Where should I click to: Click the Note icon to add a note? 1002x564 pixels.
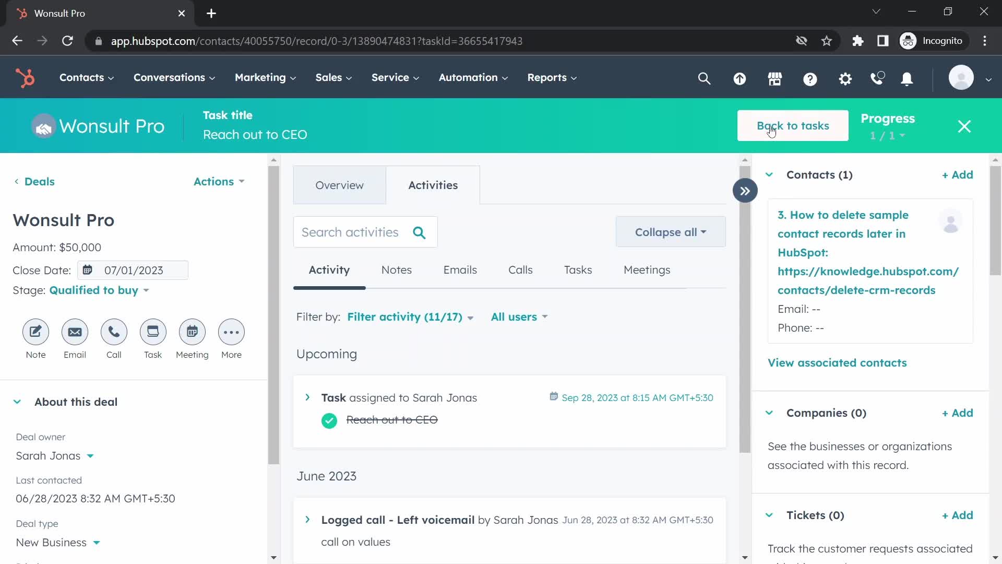coord(35,332)
